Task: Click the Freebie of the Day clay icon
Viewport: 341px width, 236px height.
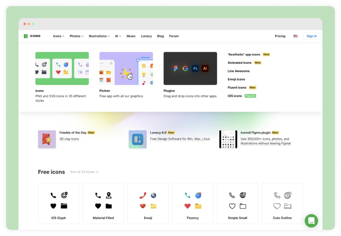Action: click(x=47, y=139)
